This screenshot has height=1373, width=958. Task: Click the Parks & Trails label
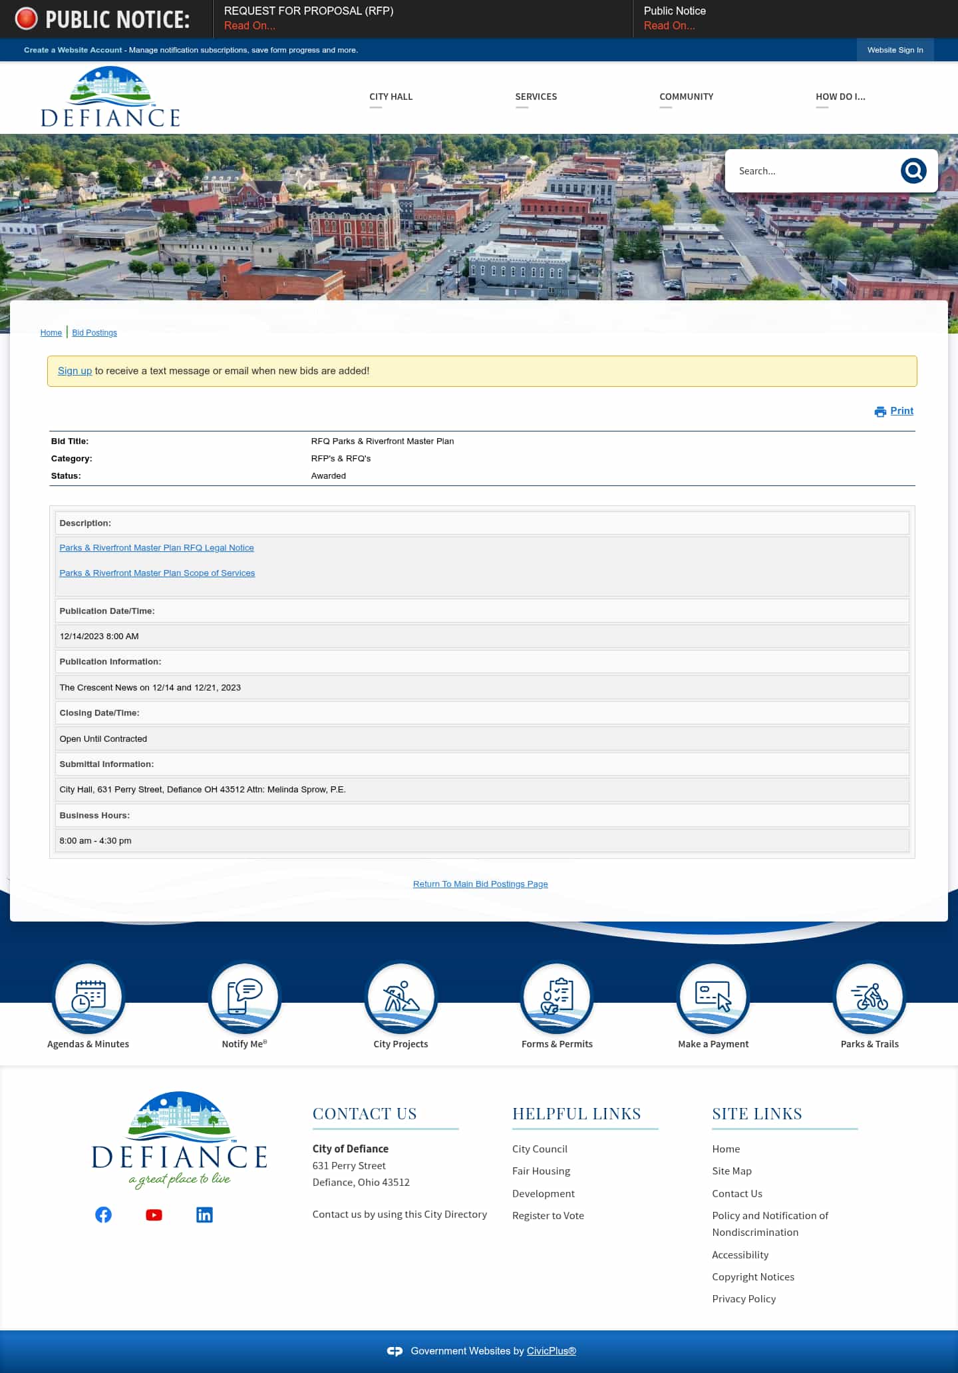870,1044
